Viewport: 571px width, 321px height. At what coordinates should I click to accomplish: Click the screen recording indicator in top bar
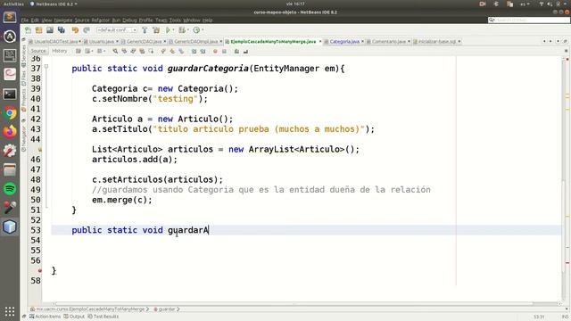pos(483,4)
